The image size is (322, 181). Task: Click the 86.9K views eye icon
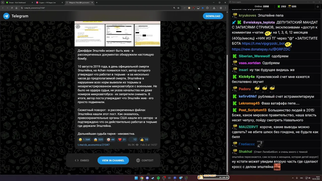(x=137, y=145)
